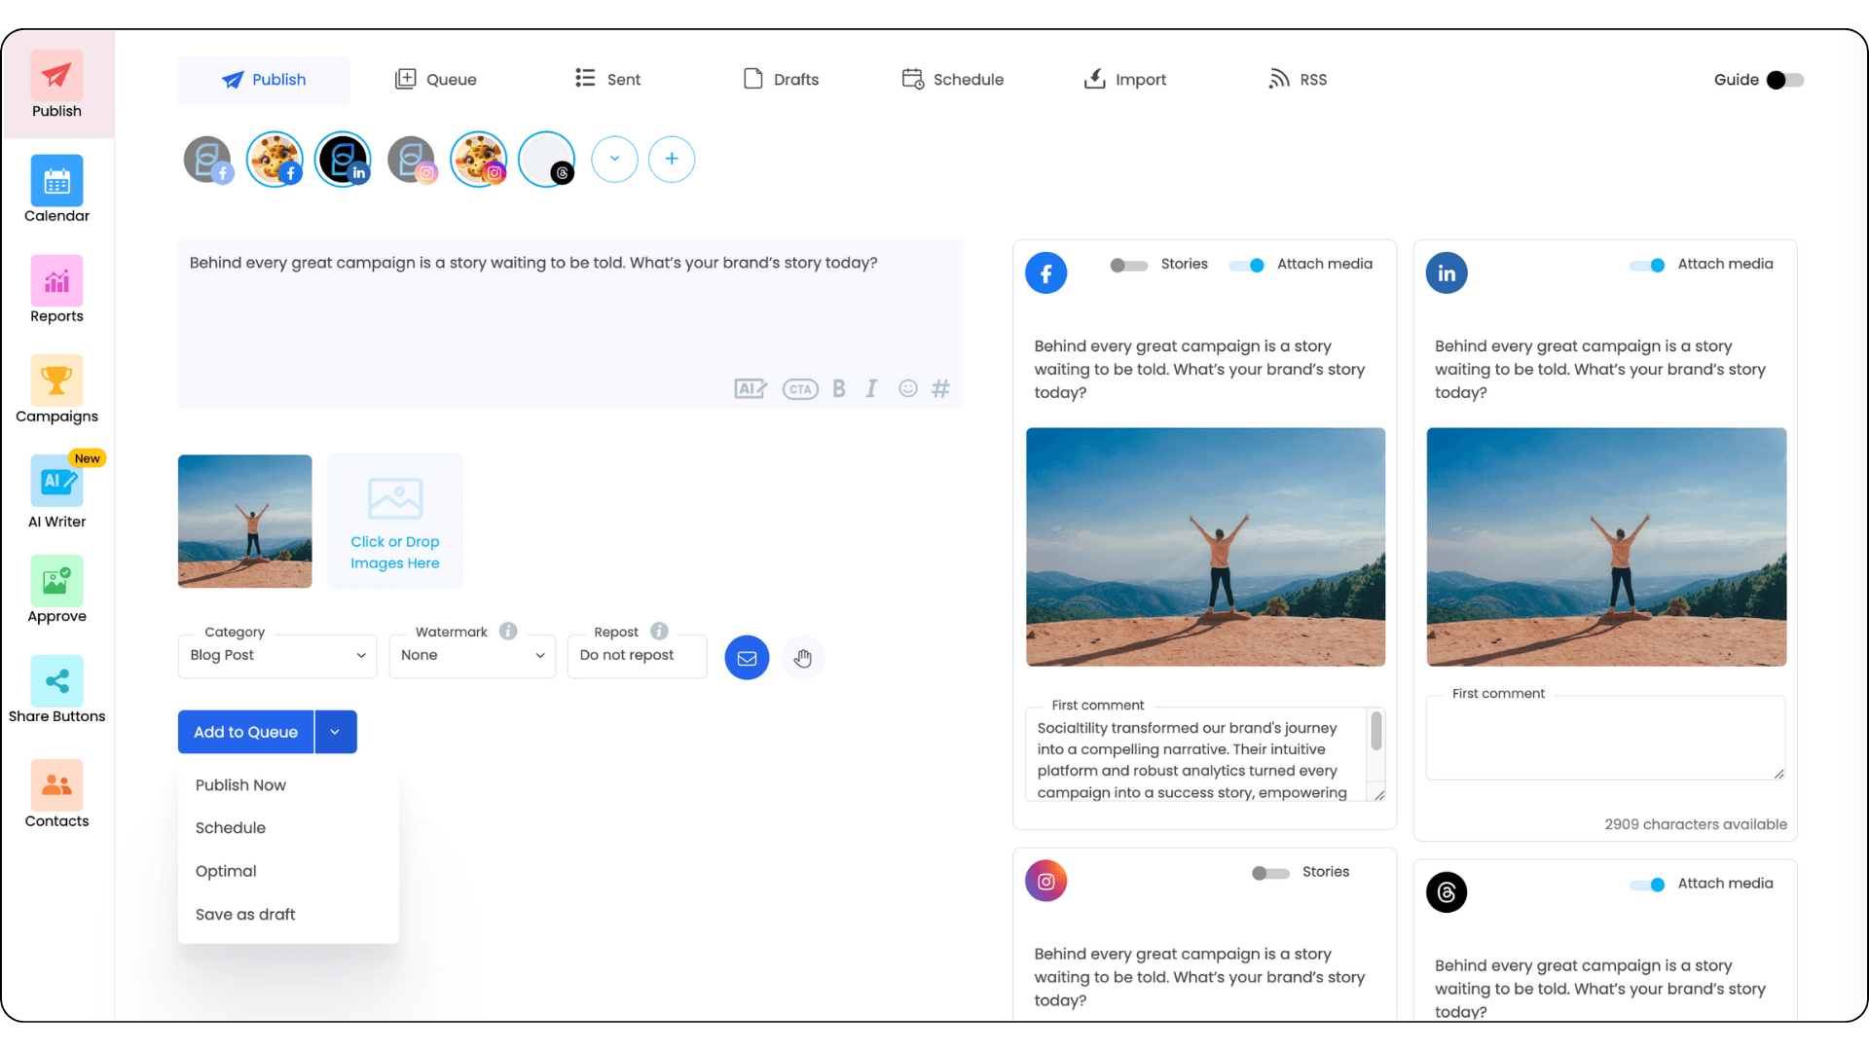Disable Attach media on LinkedIn preview
Image resolution: width=1869 pixels, height=1051 pixels.
click(1647, 265)
